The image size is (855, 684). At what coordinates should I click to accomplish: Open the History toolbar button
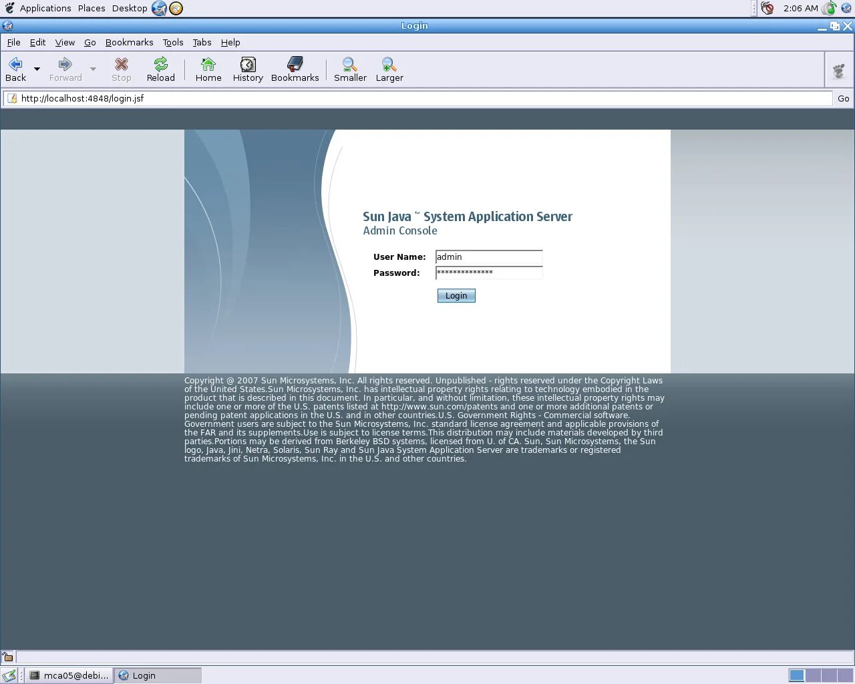coord(248,69)
